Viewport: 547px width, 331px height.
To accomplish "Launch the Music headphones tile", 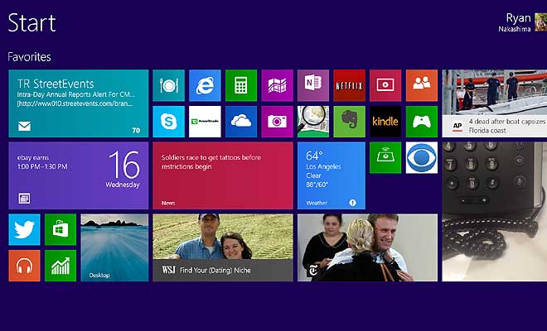I will tap(24, 266).
